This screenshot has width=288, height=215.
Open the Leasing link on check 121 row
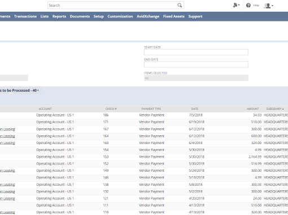point(7,199)
